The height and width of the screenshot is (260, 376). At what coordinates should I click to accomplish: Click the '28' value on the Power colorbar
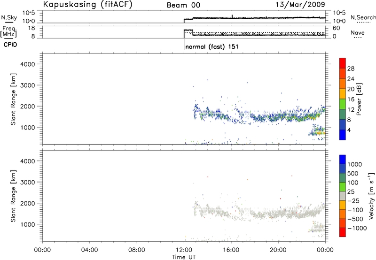click(x=351, y=69)
